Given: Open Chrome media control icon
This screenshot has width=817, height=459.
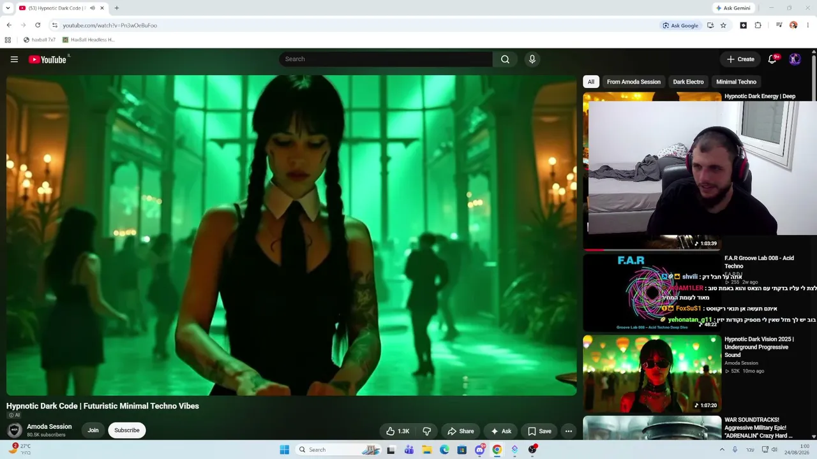Looking at the screenshot, I should click(x=779, y=25).
